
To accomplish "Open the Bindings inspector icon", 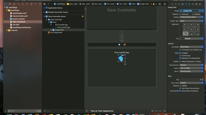I will [x=196, y=4].
